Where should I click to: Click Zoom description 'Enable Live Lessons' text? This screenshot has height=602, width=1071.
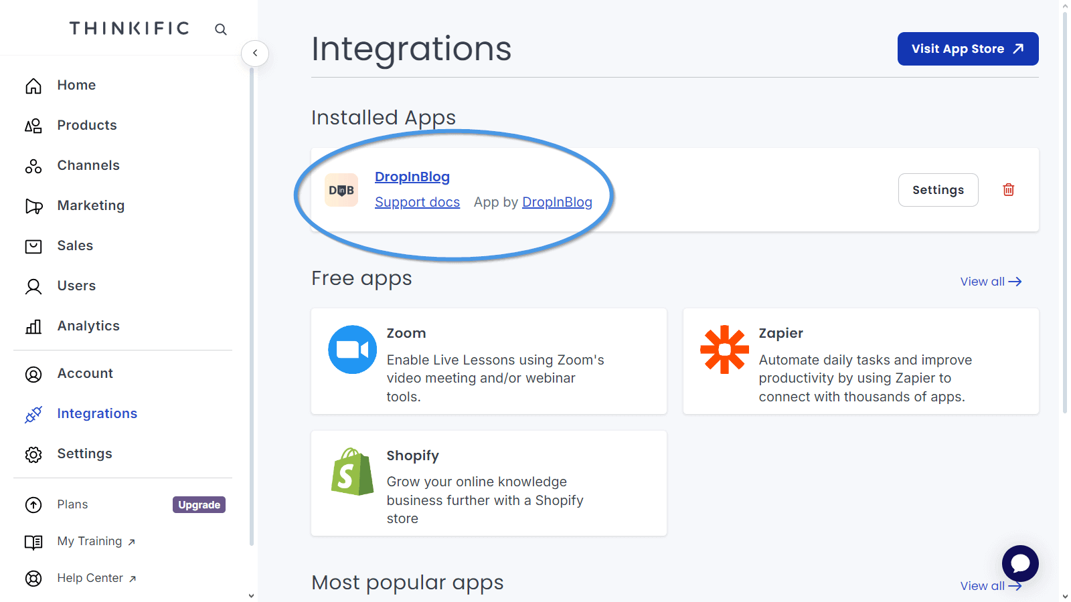(x=495, y=378)
